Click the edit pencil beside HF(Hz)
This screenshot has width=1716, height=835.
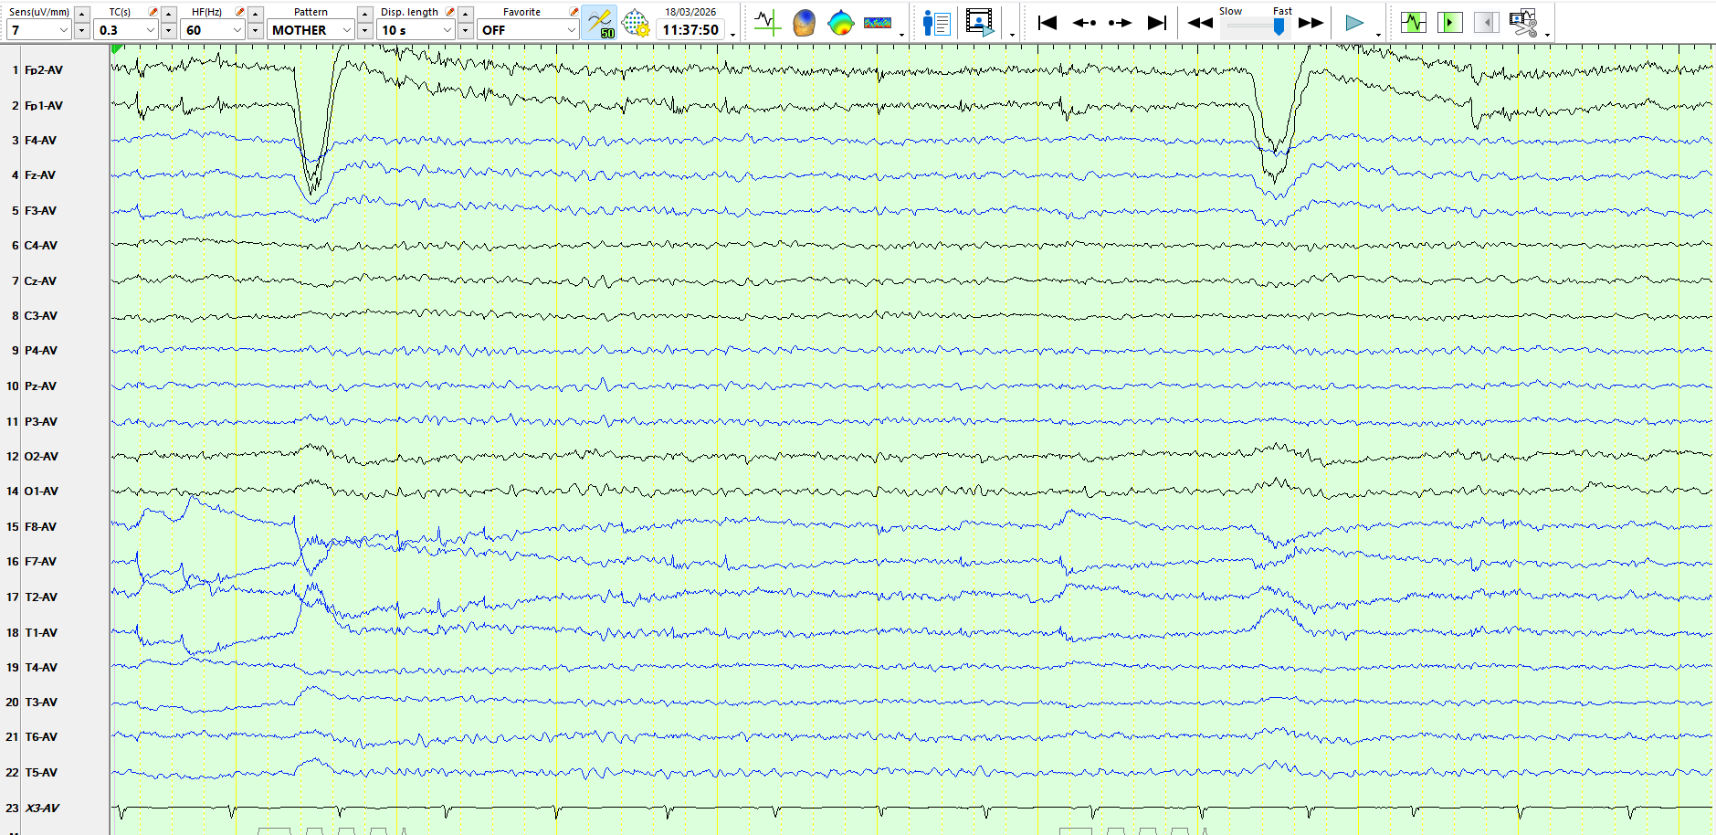coord(239,12)
